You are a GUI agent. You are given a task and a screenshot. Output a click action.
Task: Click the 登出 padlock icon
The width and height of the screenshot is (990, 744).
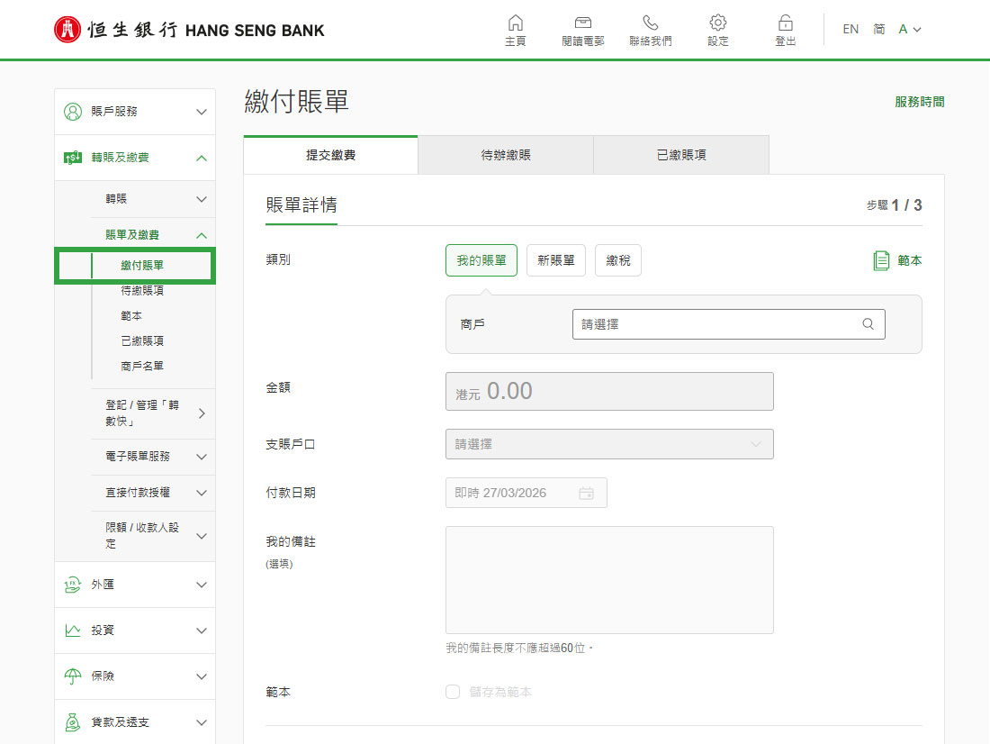786,23
